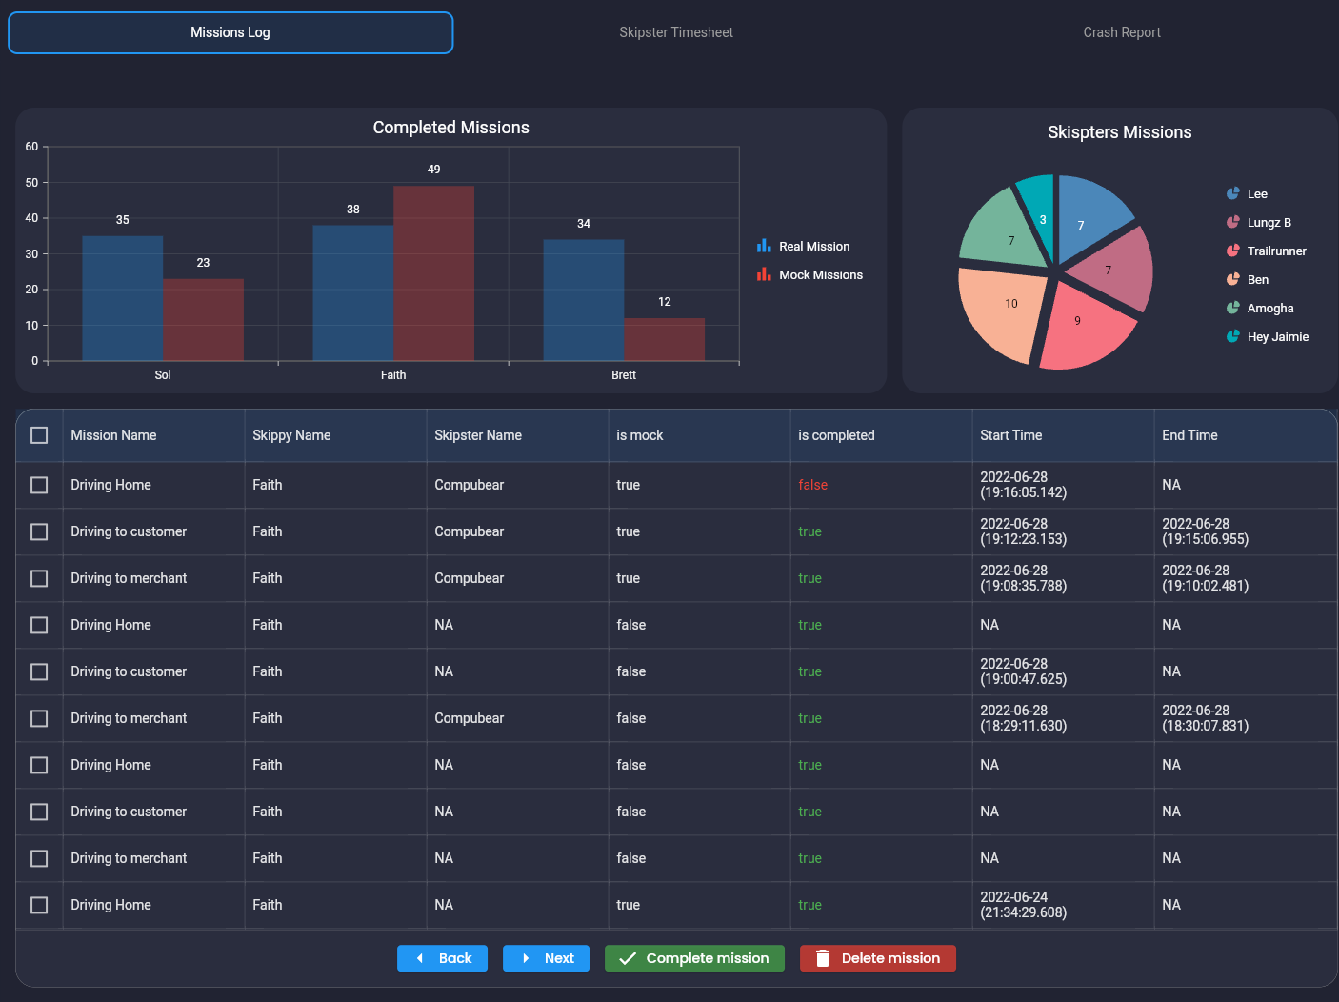
Task: Select checkbox for mission started 19:12:23.153
Action: pyautogui.click(x=39, y=531)
